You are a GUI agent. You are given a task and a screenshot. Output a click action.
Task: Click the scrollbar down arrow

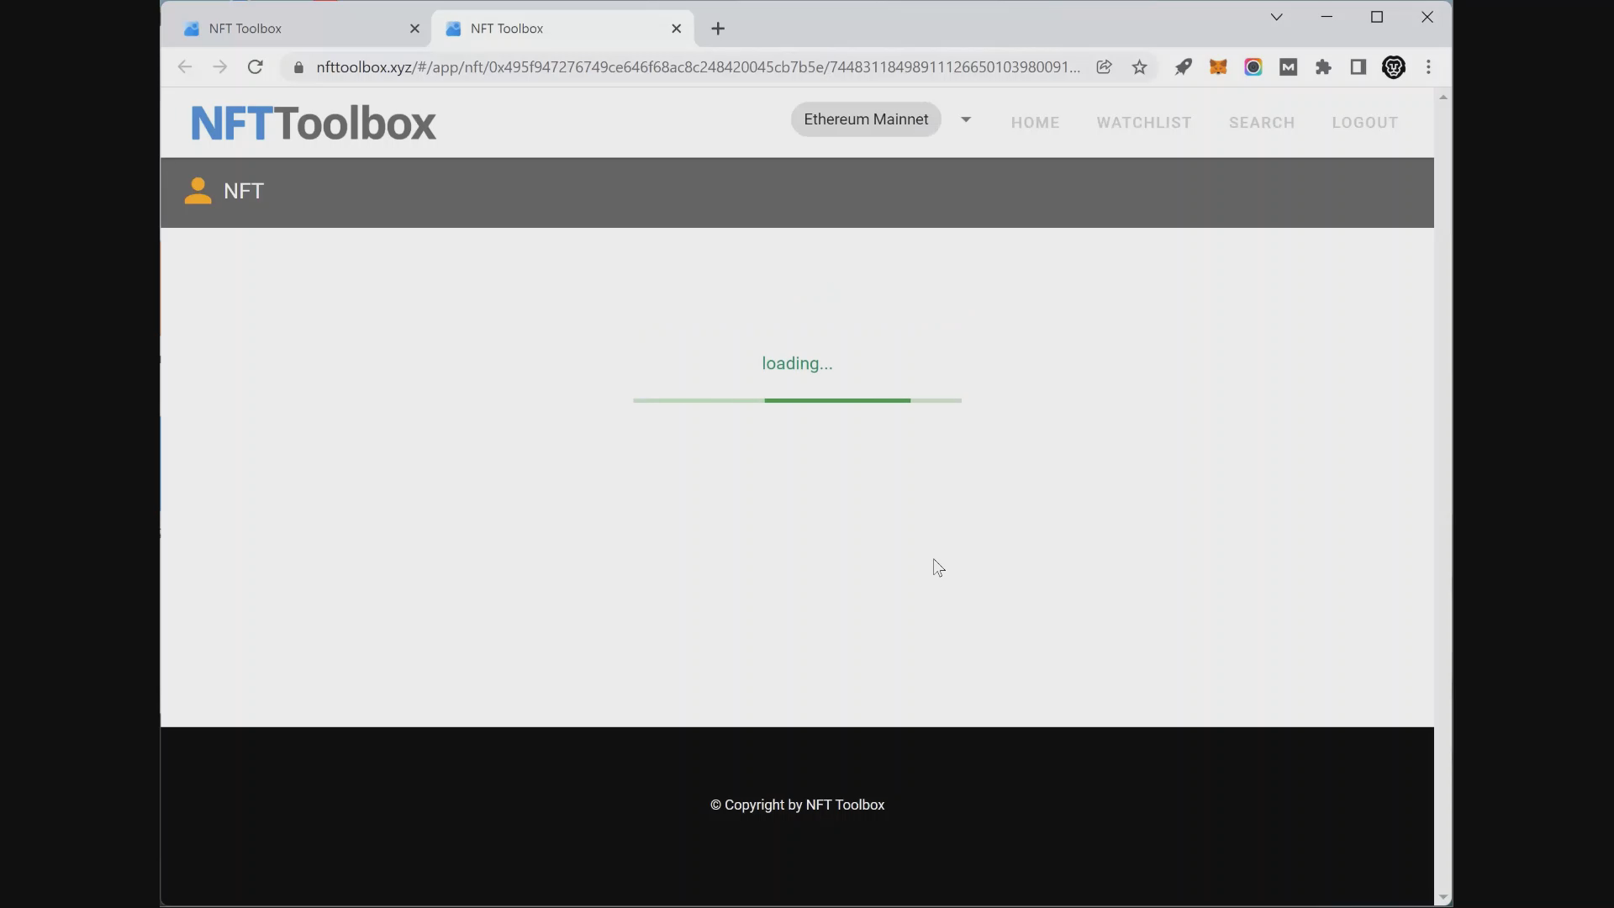coord(1443,897)
